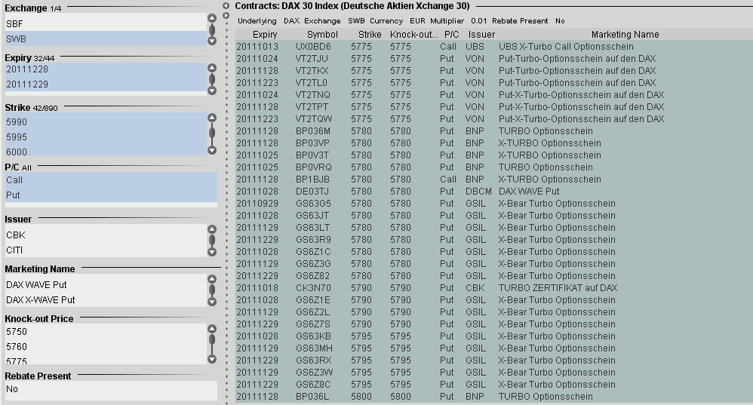753x405 pixels.
Task: Select contract DE03TJ row
Action: click(x=493, y=192)
